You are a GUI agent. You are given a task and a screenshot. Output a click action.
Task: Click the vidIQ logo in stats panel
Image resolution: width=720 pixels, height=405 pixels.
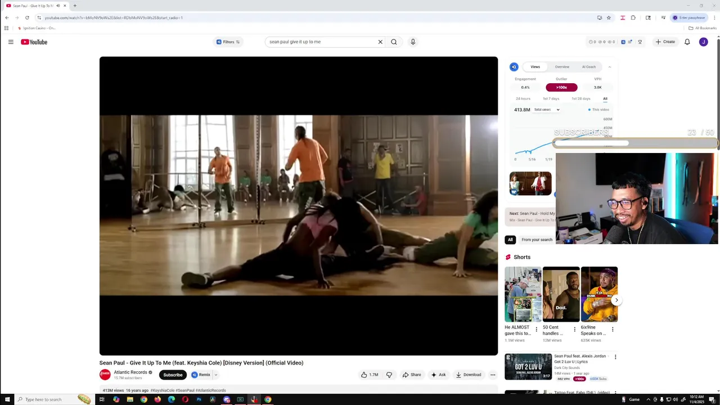point(514,67)
